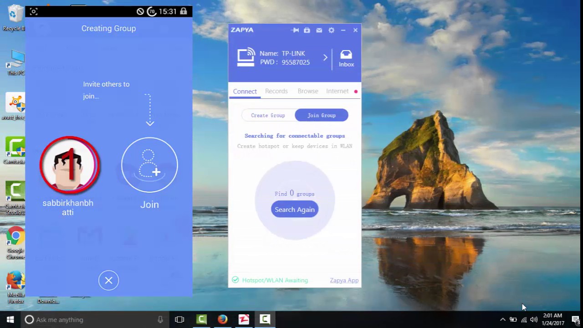This screenshot has height=328, width=583.
Task: Open the Zapya Inbox
Action: coord(346,58)
